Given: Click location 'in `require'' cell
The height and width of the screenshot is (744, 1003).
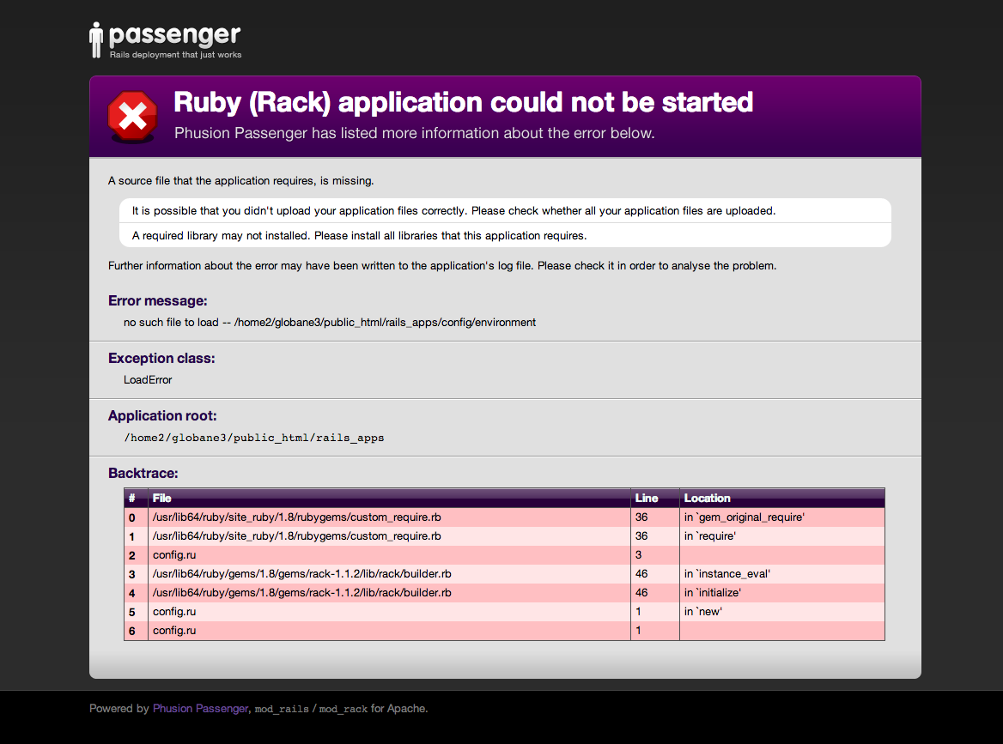Looking at the screenshot, I should pyautogui.click(x=709, y=536).
